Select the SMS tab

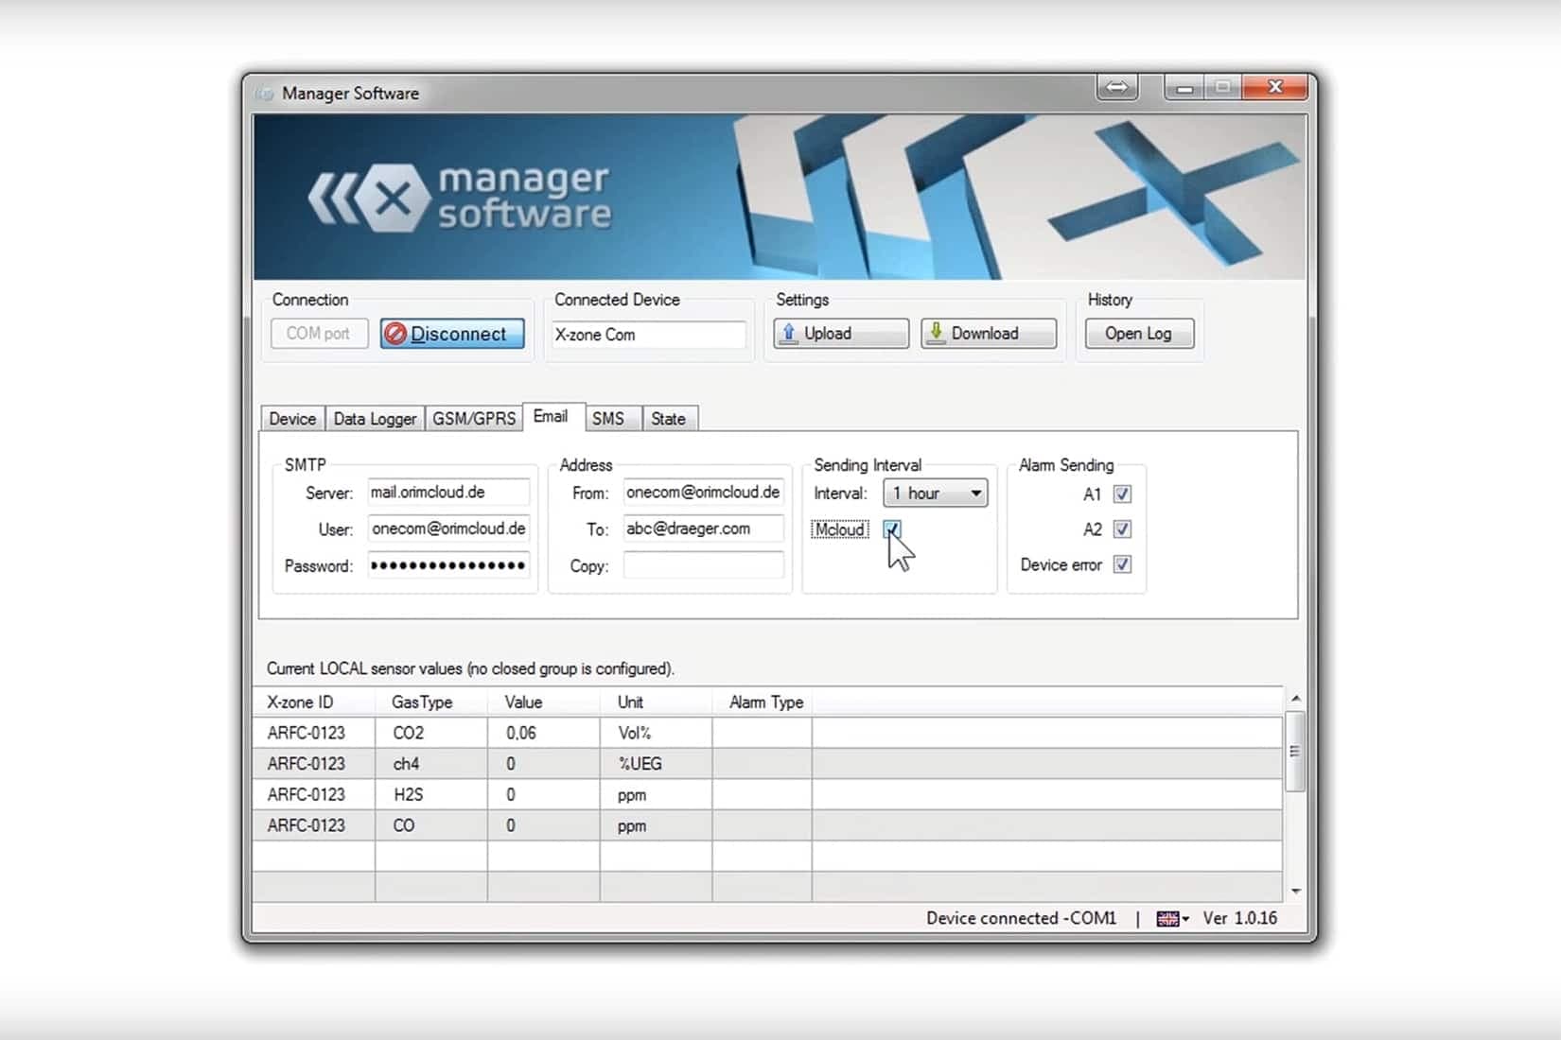[608, 419]
